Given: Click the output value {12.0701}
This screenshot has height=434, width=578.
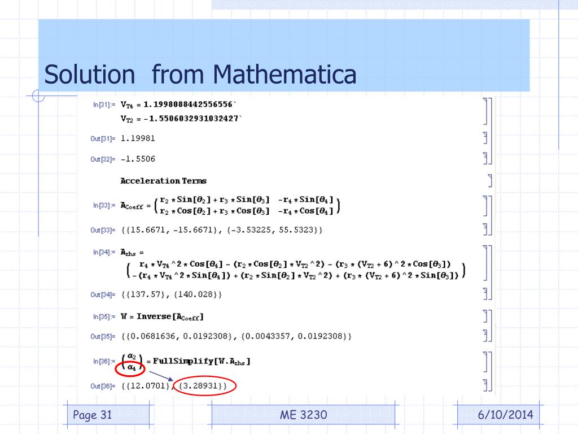Looking at the screenshot, I should (x=148, y=386).
